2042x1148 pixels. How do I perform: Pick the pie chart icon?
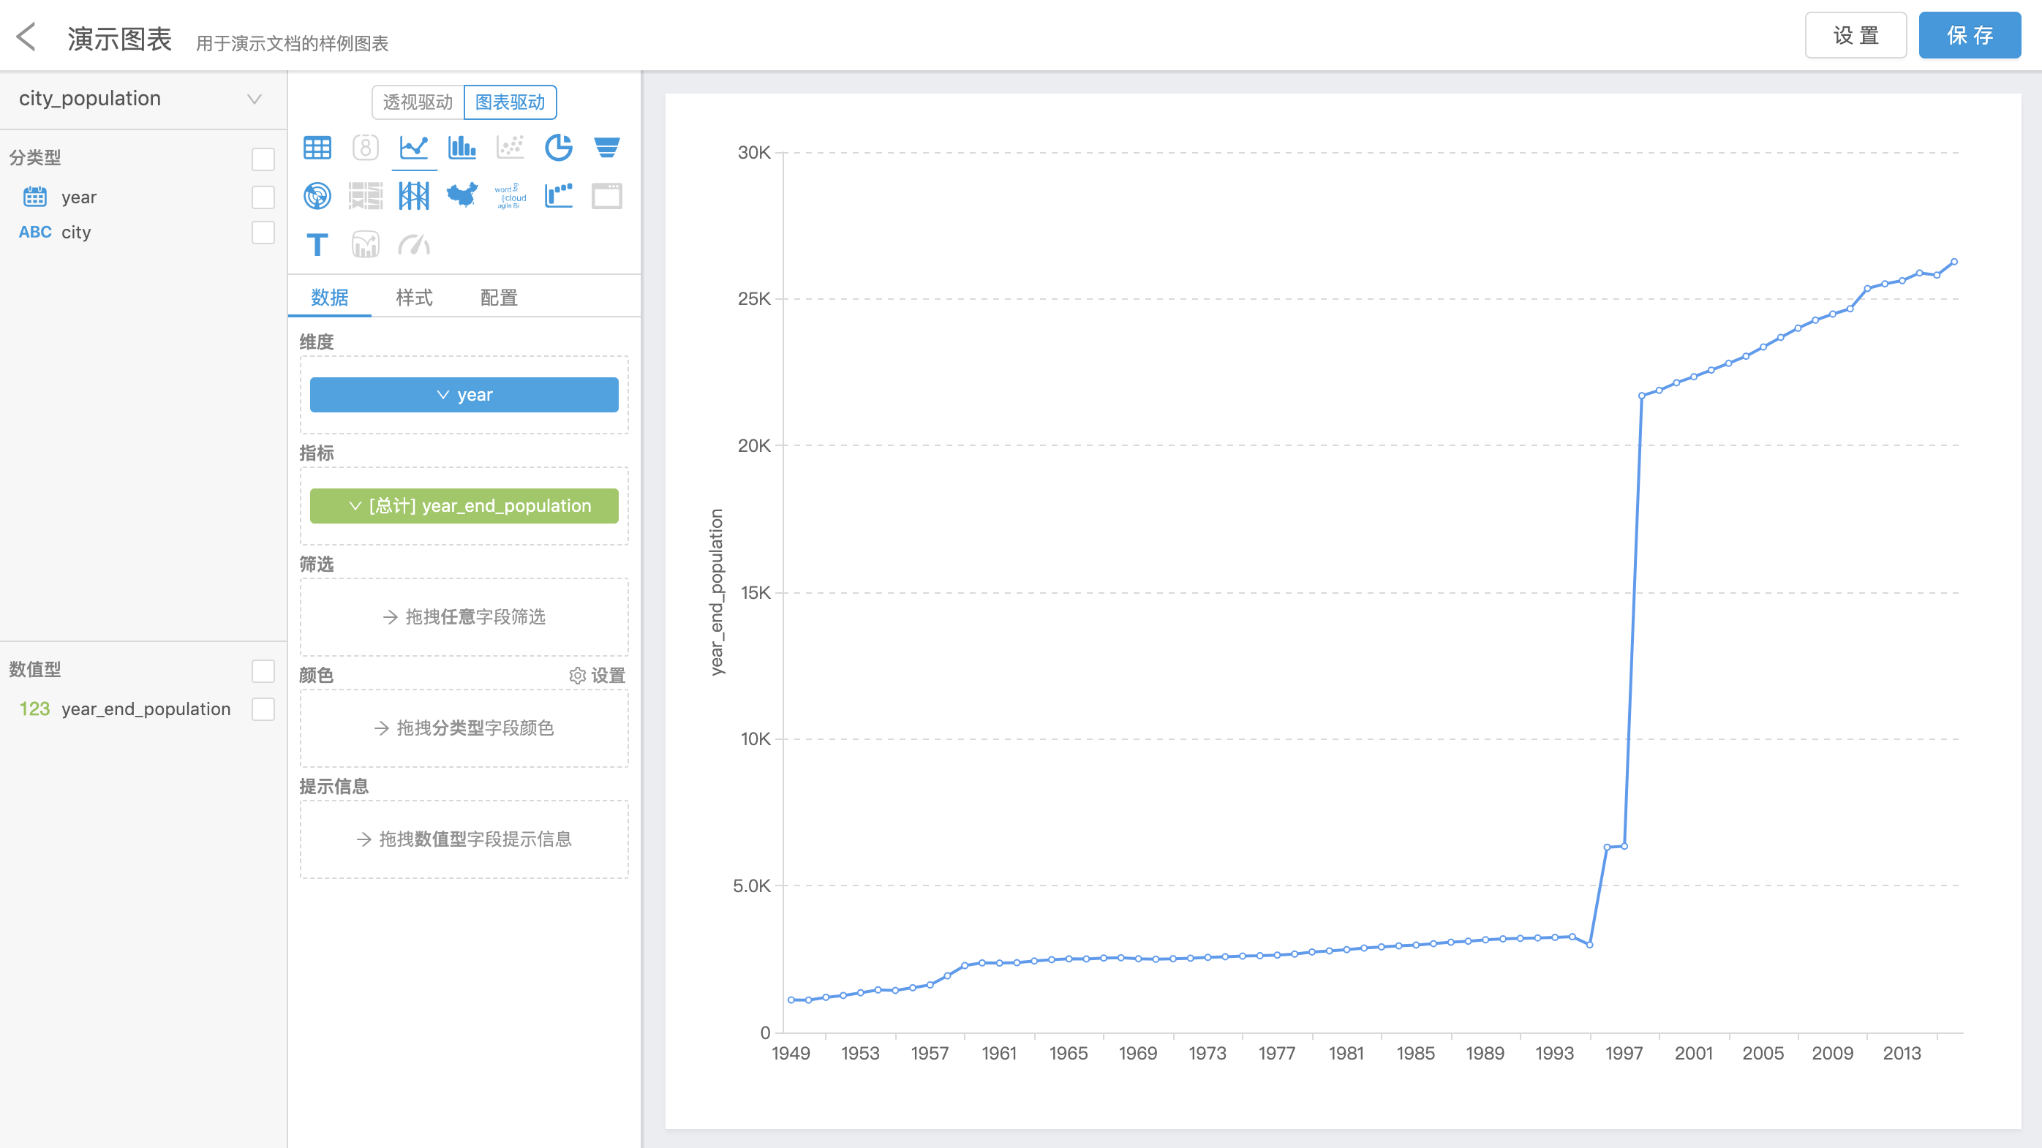558,148
